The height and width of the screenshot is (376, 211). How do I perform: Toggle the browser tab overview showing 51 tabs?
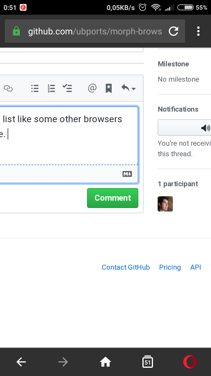click(148, 362)
